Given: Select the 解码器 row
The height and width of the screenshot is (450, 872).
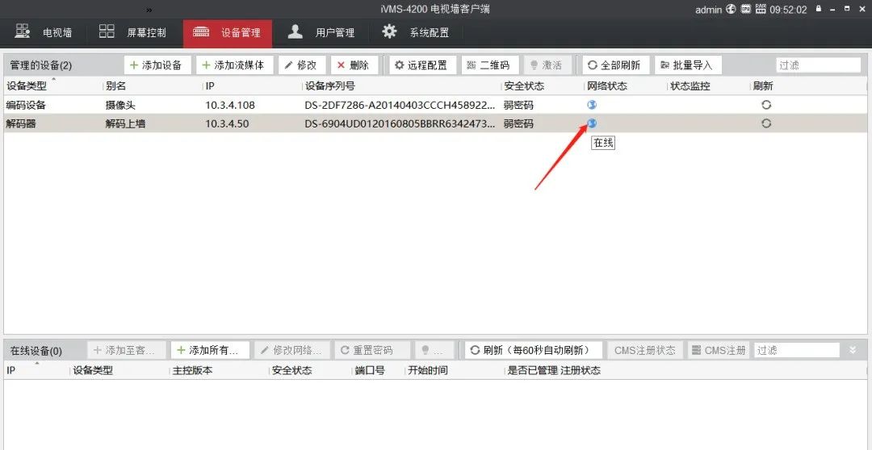Looking at the screenshot, I should click(x=435, y=123).
